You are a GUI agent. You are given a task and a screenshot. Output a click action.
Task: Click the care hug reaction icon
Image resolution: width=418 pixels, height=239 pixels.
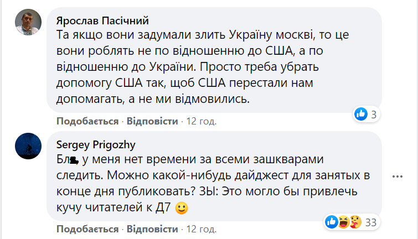coord(355,222)
